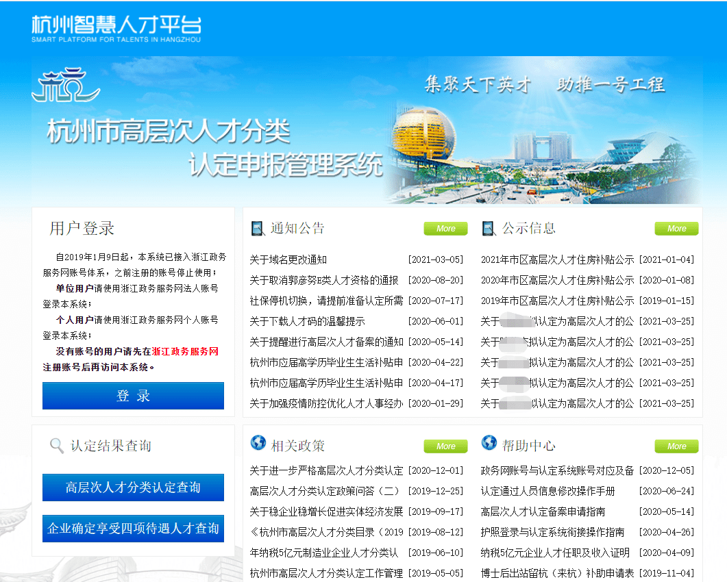This screenshot has height=582, width=727.
Task: Click the 杭州市高层次人才分类 banner title
Action: pyautogui.click(x=169, y=131)
